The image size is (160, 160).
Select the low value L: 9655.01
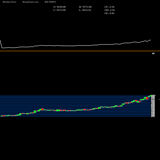[85, 10]
